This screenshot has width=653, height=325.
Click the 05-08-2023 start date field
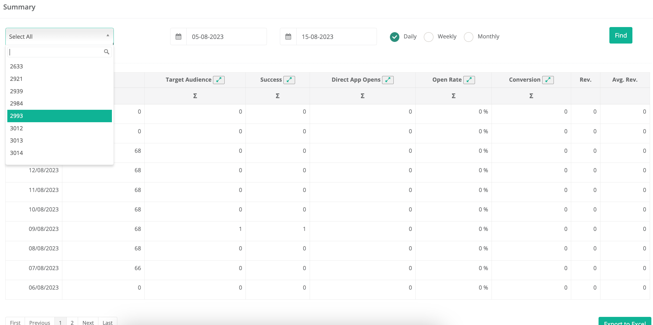click(226, 37)
